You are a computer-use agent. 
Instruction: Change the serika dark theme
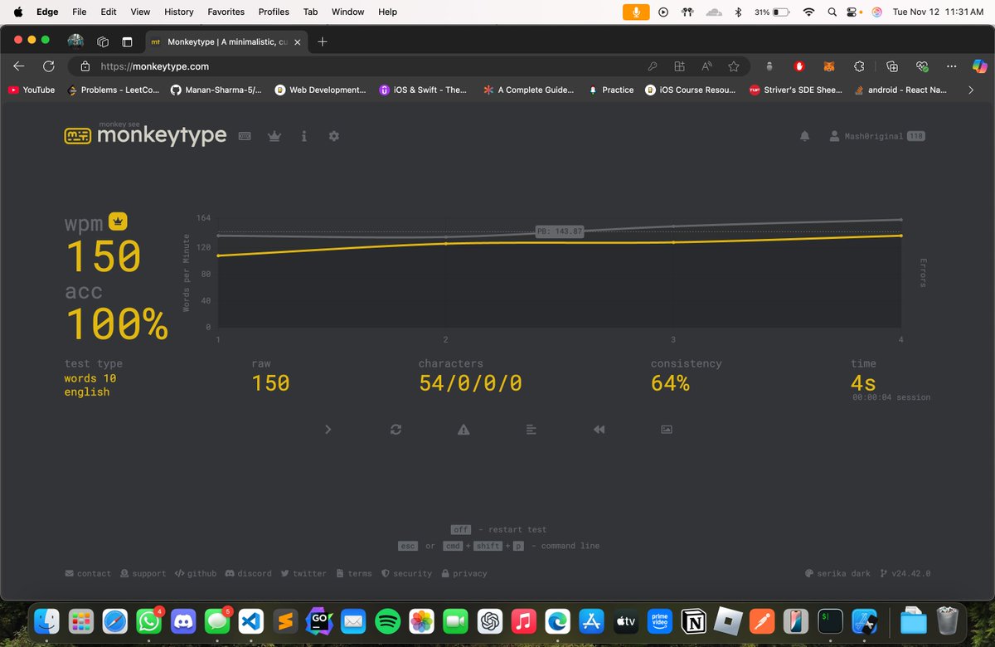(x=837, y=573)
